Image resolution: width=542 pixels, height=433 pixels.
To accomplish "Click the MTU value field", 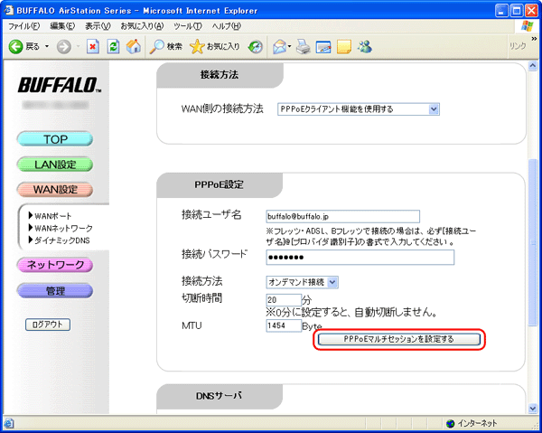I will click(x=284, y=325).
